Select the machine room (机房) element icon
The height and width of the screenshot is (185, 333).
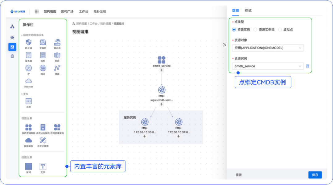[57, 55]
